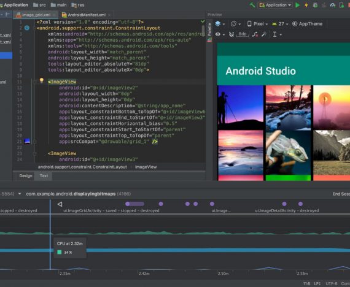Open the Profiler gauge icon in toolbar

(x=333, y=5)
